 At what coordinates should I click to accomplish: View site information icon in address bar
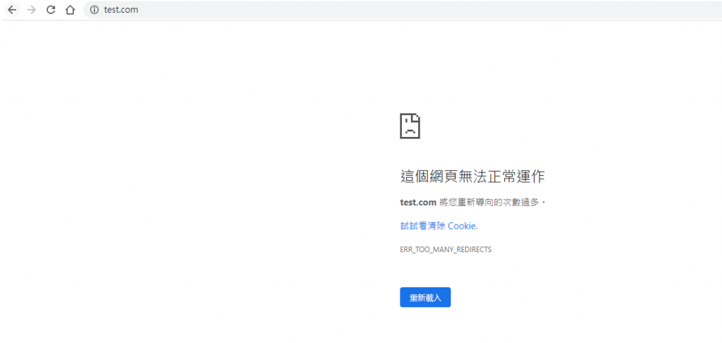pos(94,10)
